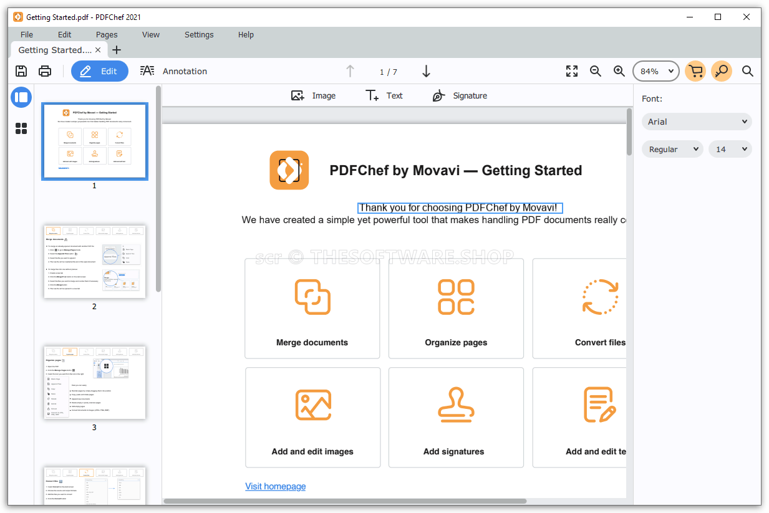Screen dimensions: 769x513
Task: Select page 2 thumbnail
Action: (95, 262)
